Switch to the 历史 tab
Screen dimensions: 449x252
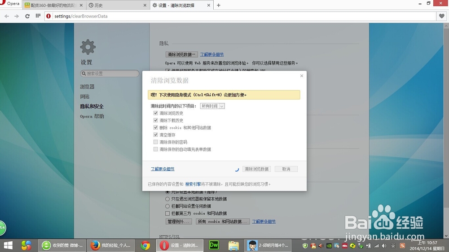click(x=118, y=5)
